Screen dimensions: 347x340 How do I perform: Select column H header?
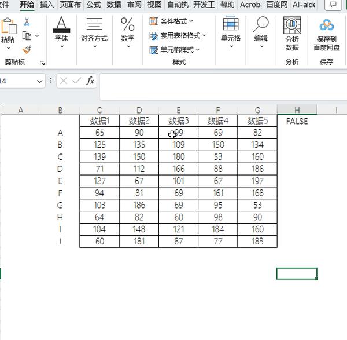pos(297,110)
